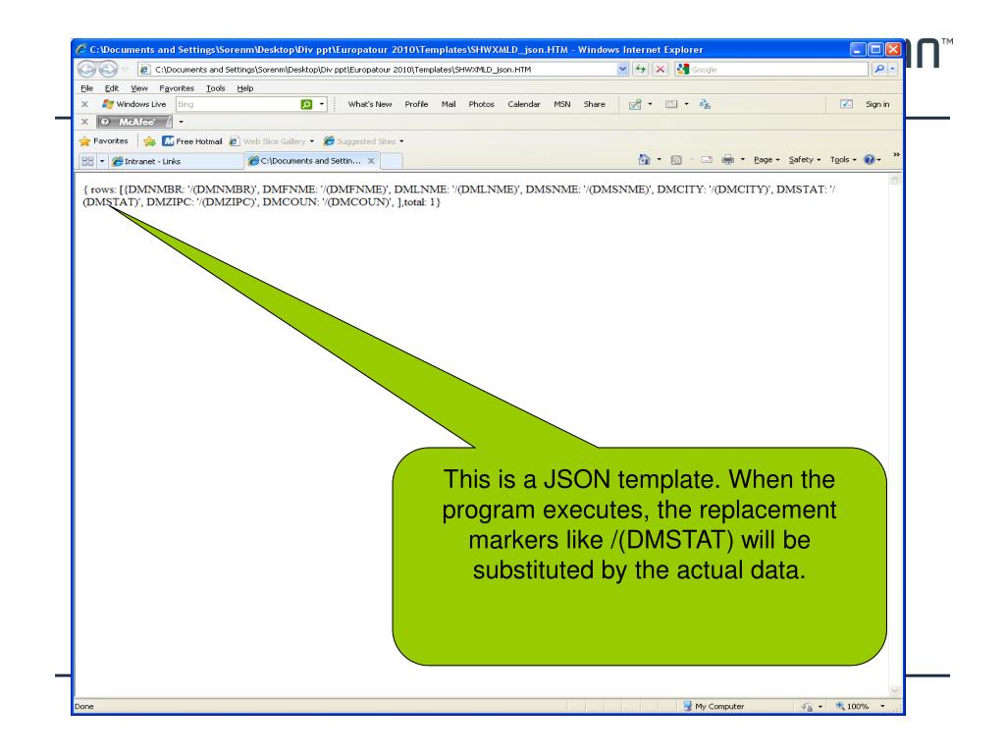
Task: Click the My Computer security zone indicator
Action: [714, 706]
